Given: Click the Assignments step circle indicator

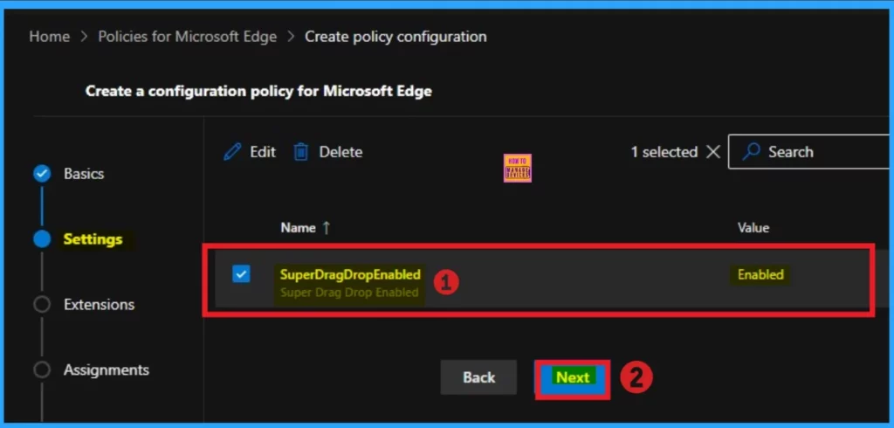Looking at the screenshot, I should 42,369.
